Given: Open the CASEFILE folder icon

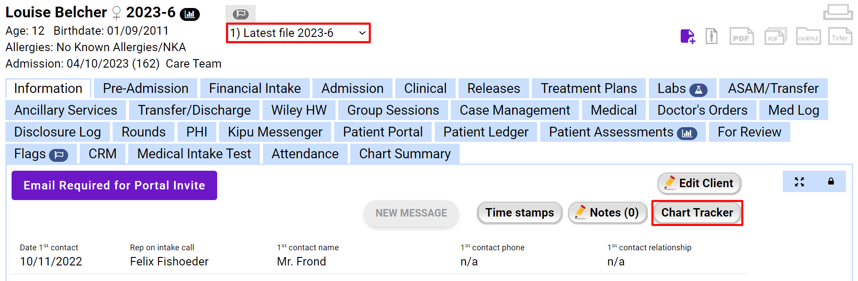Looking at the screenshot, I should [808, 36].
